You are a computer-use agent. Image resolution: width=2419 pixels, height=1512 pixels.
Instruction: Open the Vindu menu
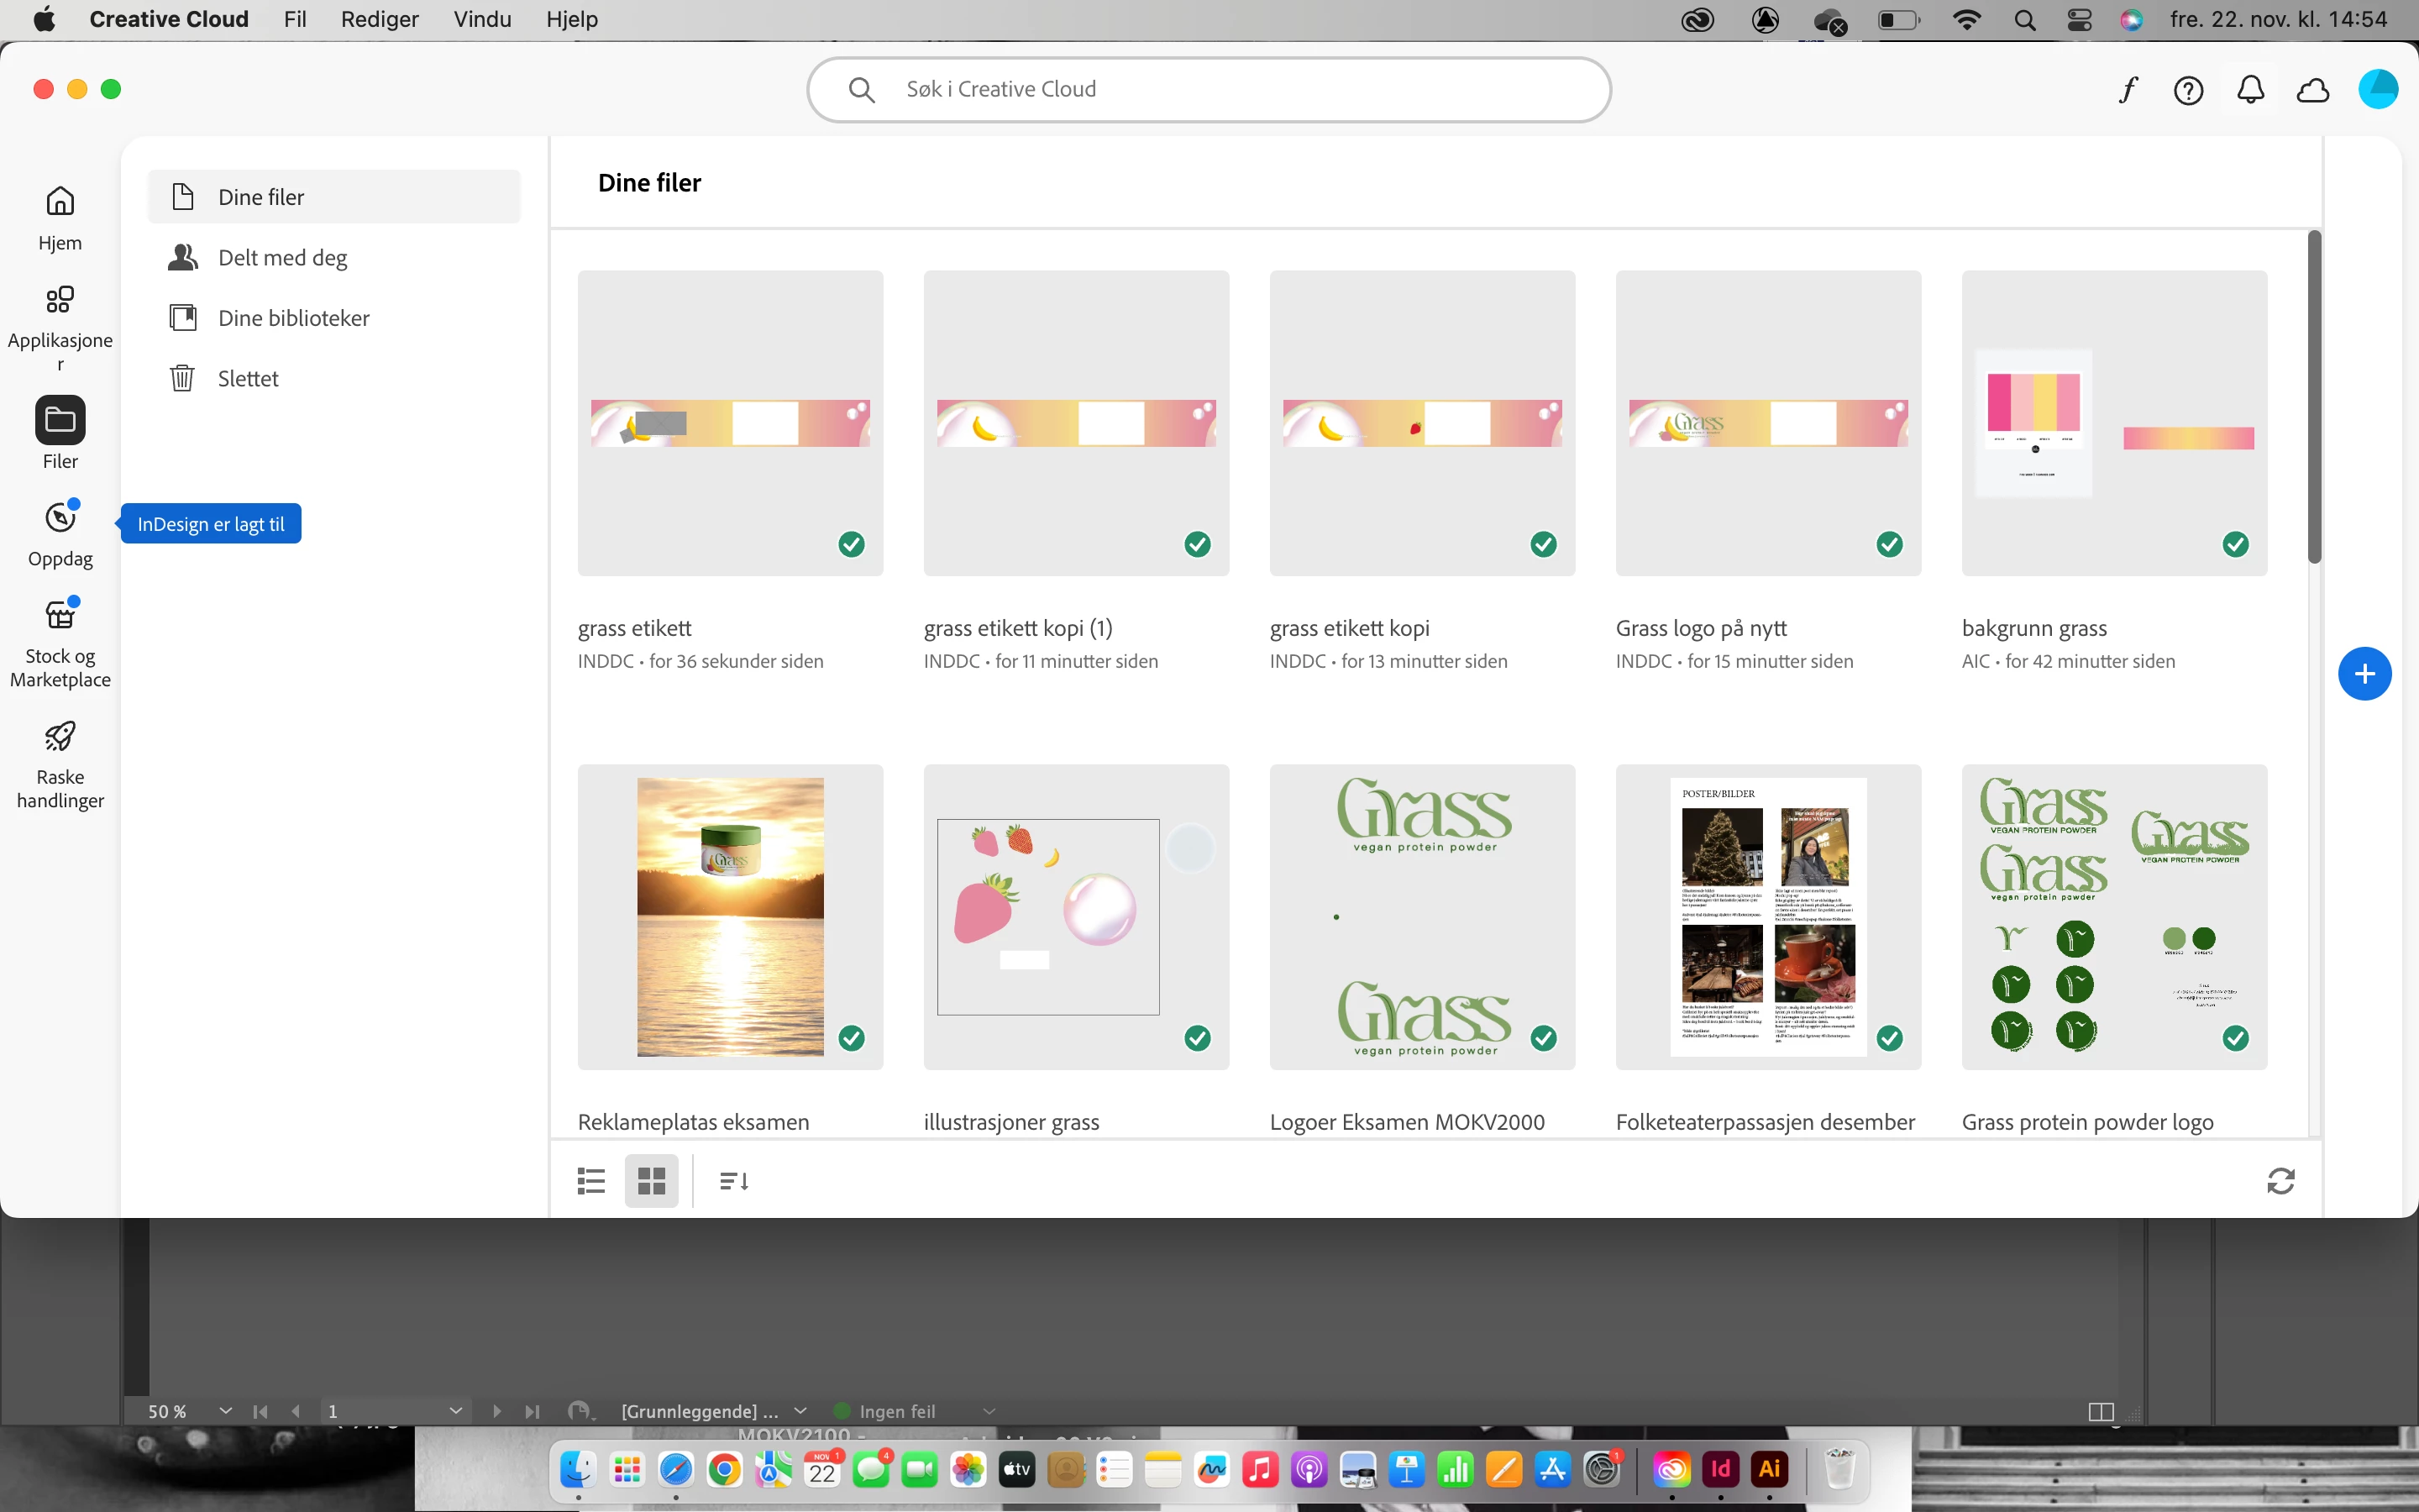point(482,19)
